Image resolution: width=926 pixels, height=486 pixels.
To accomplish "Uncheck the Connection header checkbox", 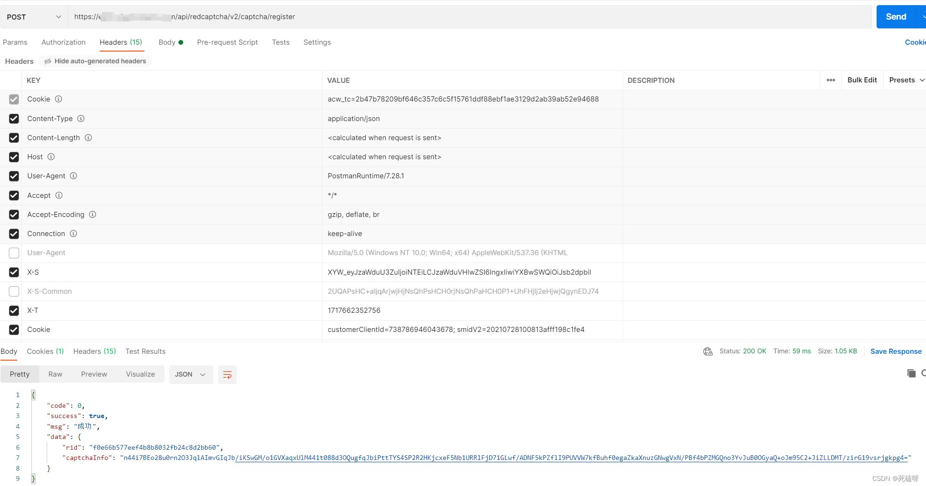I will (14, 234).
